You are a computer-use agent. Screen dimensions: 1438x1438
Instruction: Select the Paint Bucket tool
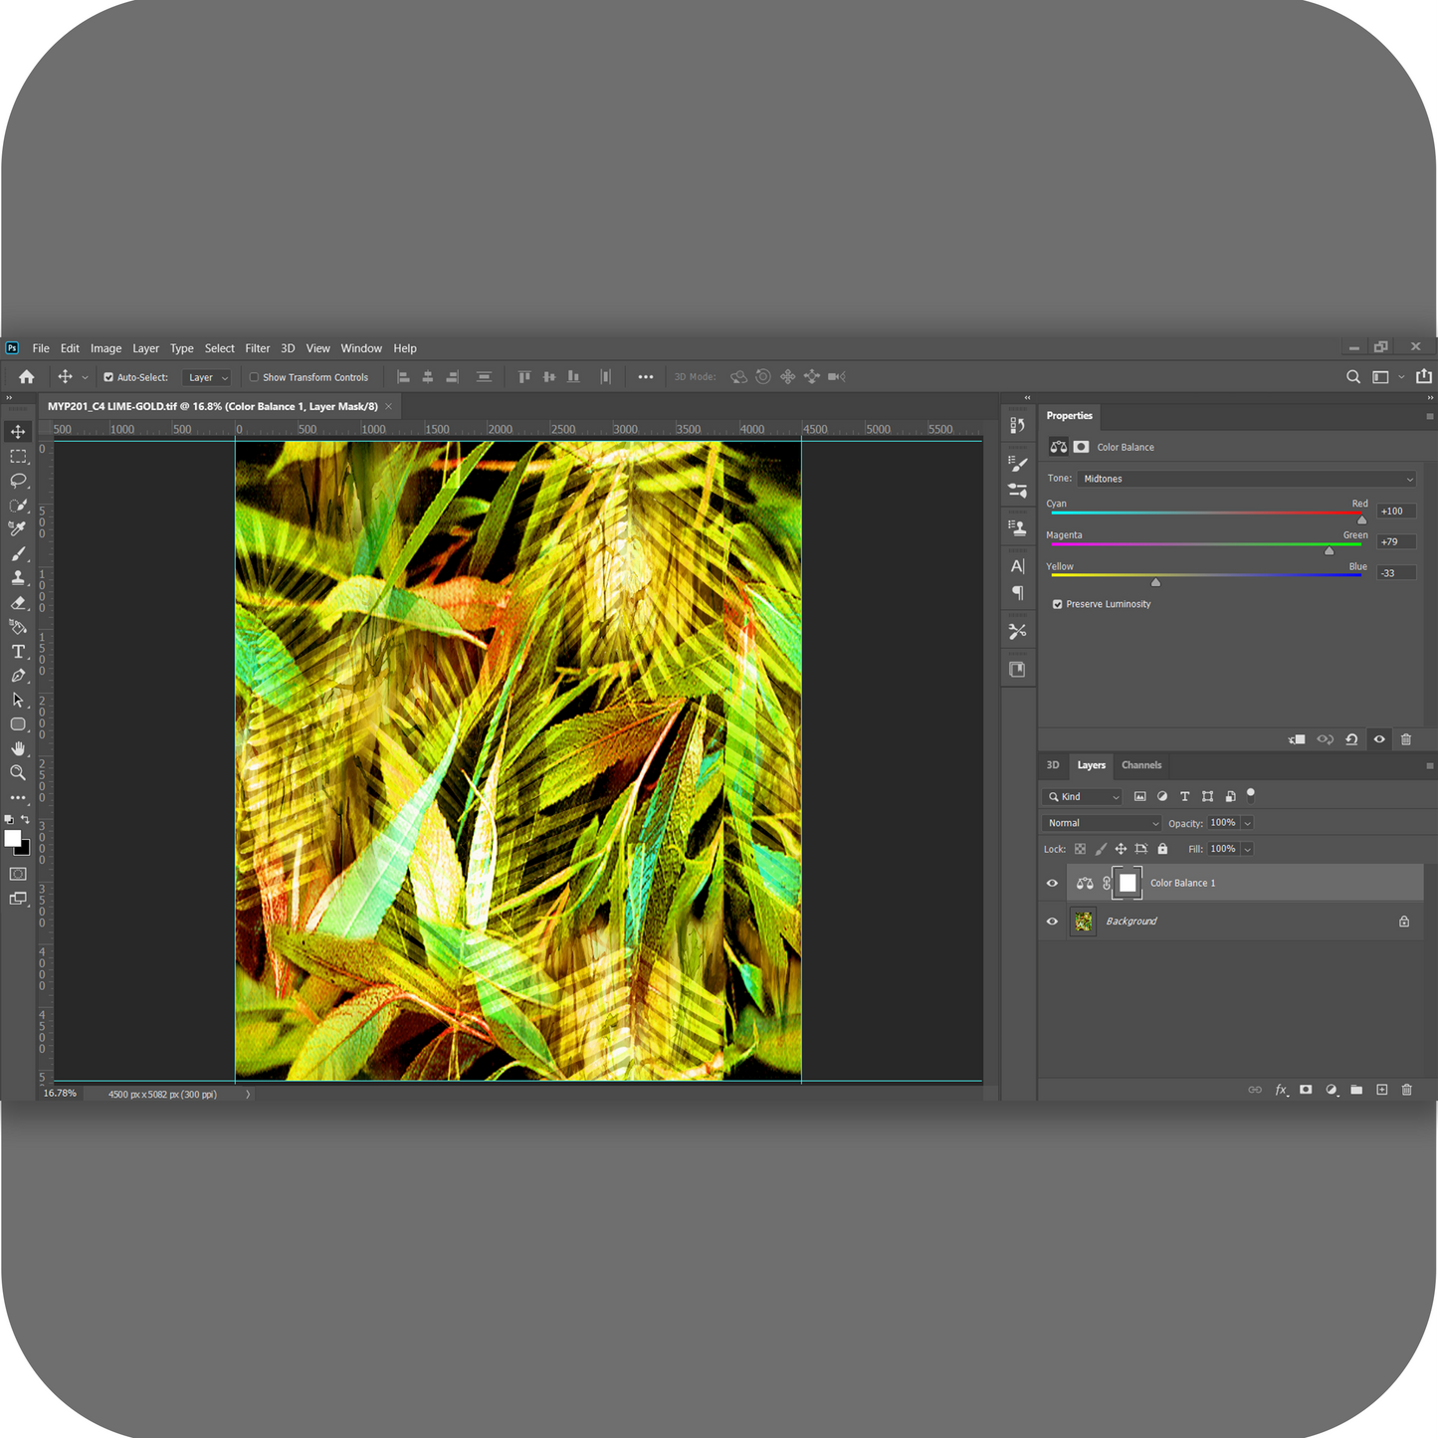(x=18, y=627)
